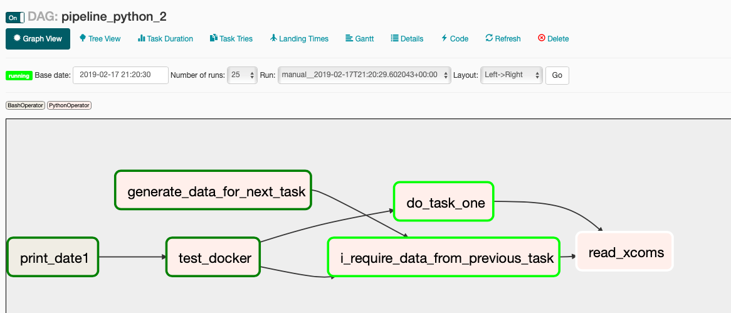
Task: Open the Number of runs dropdown
Action: click(x=242, y=75)
